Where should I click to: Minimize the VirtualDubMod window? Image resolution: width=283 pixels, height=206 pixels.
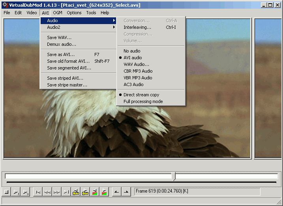[264, 5]
